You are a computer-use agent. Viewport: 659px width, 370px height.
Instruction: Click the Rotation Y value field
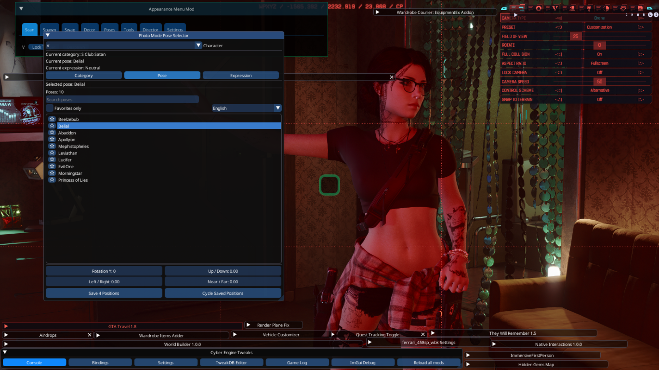[104, 271]
